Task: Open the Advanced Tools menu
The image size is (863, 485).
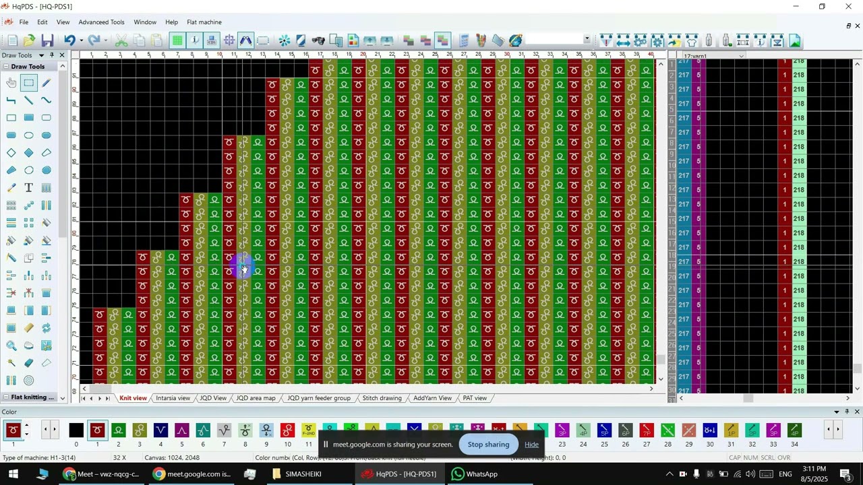Action: point(102,22)
